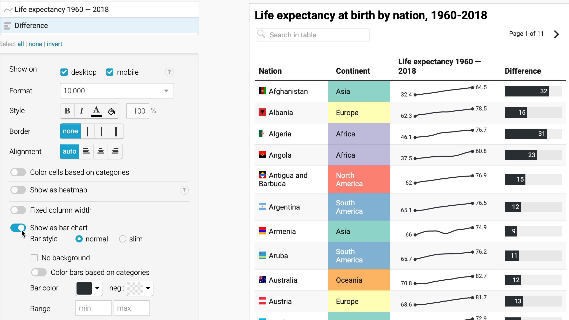Image resolution: width=569 pixels, height=320 pixels.
Task: Check the No background checkbox
Action: tap(34, 258)
